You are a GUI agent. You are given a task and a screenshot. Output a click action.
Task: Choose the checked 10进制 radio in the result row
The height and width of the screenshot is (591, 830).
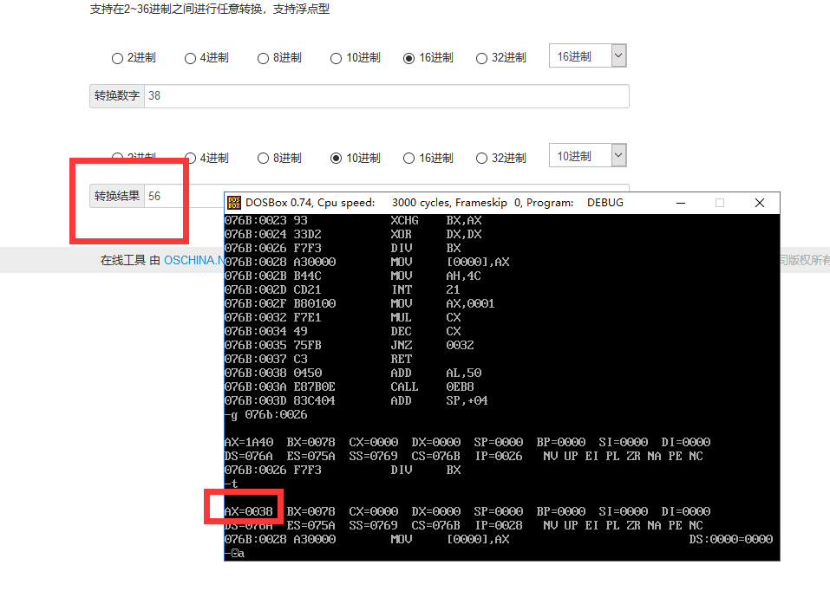click(337, 159)
